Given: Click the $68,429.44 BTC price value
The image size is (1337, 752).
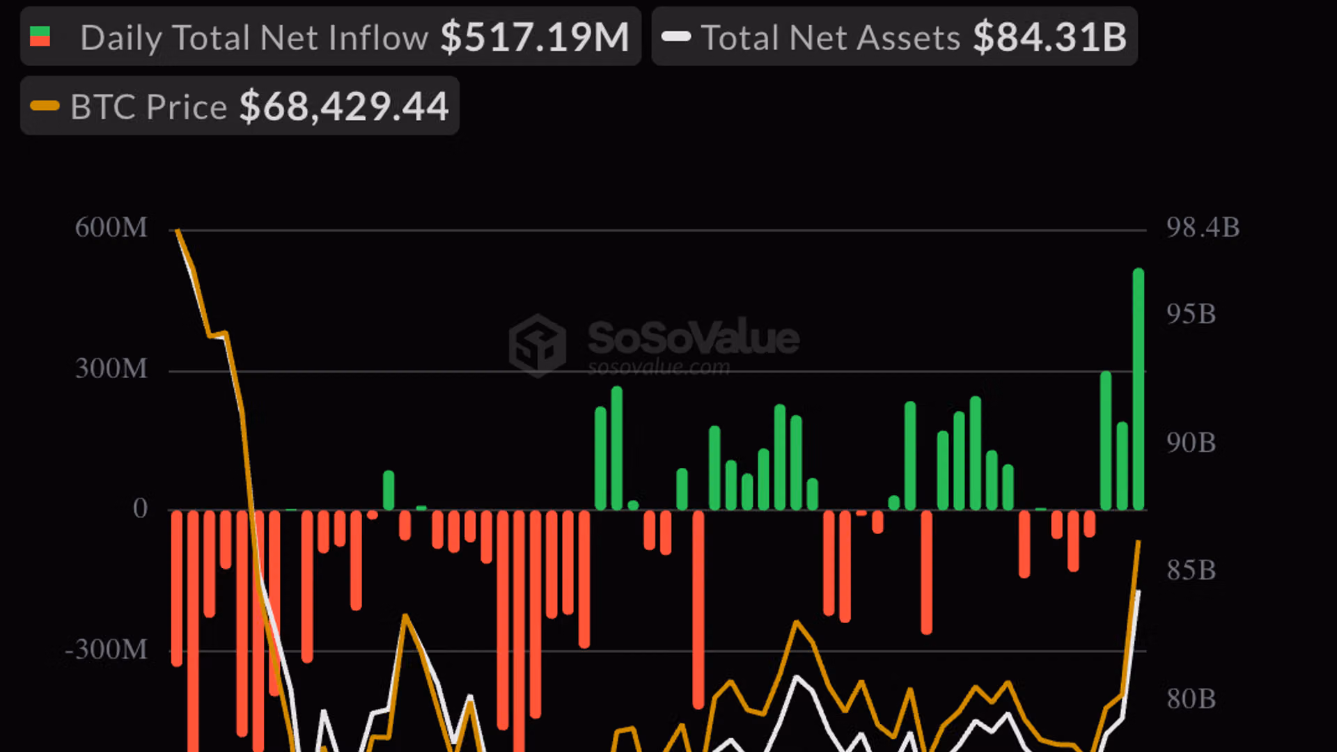Looking at the screenshot, I should click(344, 107).
